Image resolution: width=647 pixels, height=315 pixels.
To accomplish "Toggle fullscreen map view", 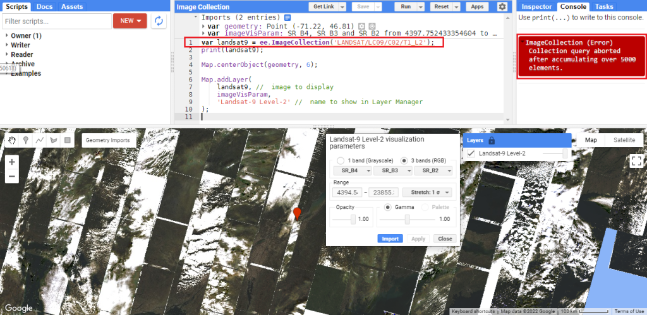I will 636,160.
